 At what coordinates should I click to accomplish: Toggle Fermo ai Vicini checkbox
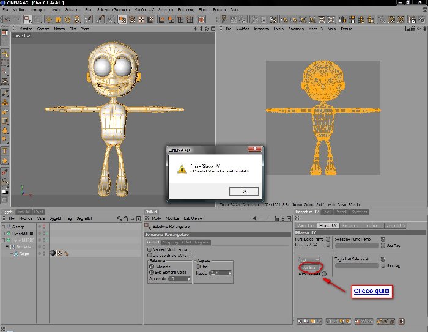click(328, 245)
